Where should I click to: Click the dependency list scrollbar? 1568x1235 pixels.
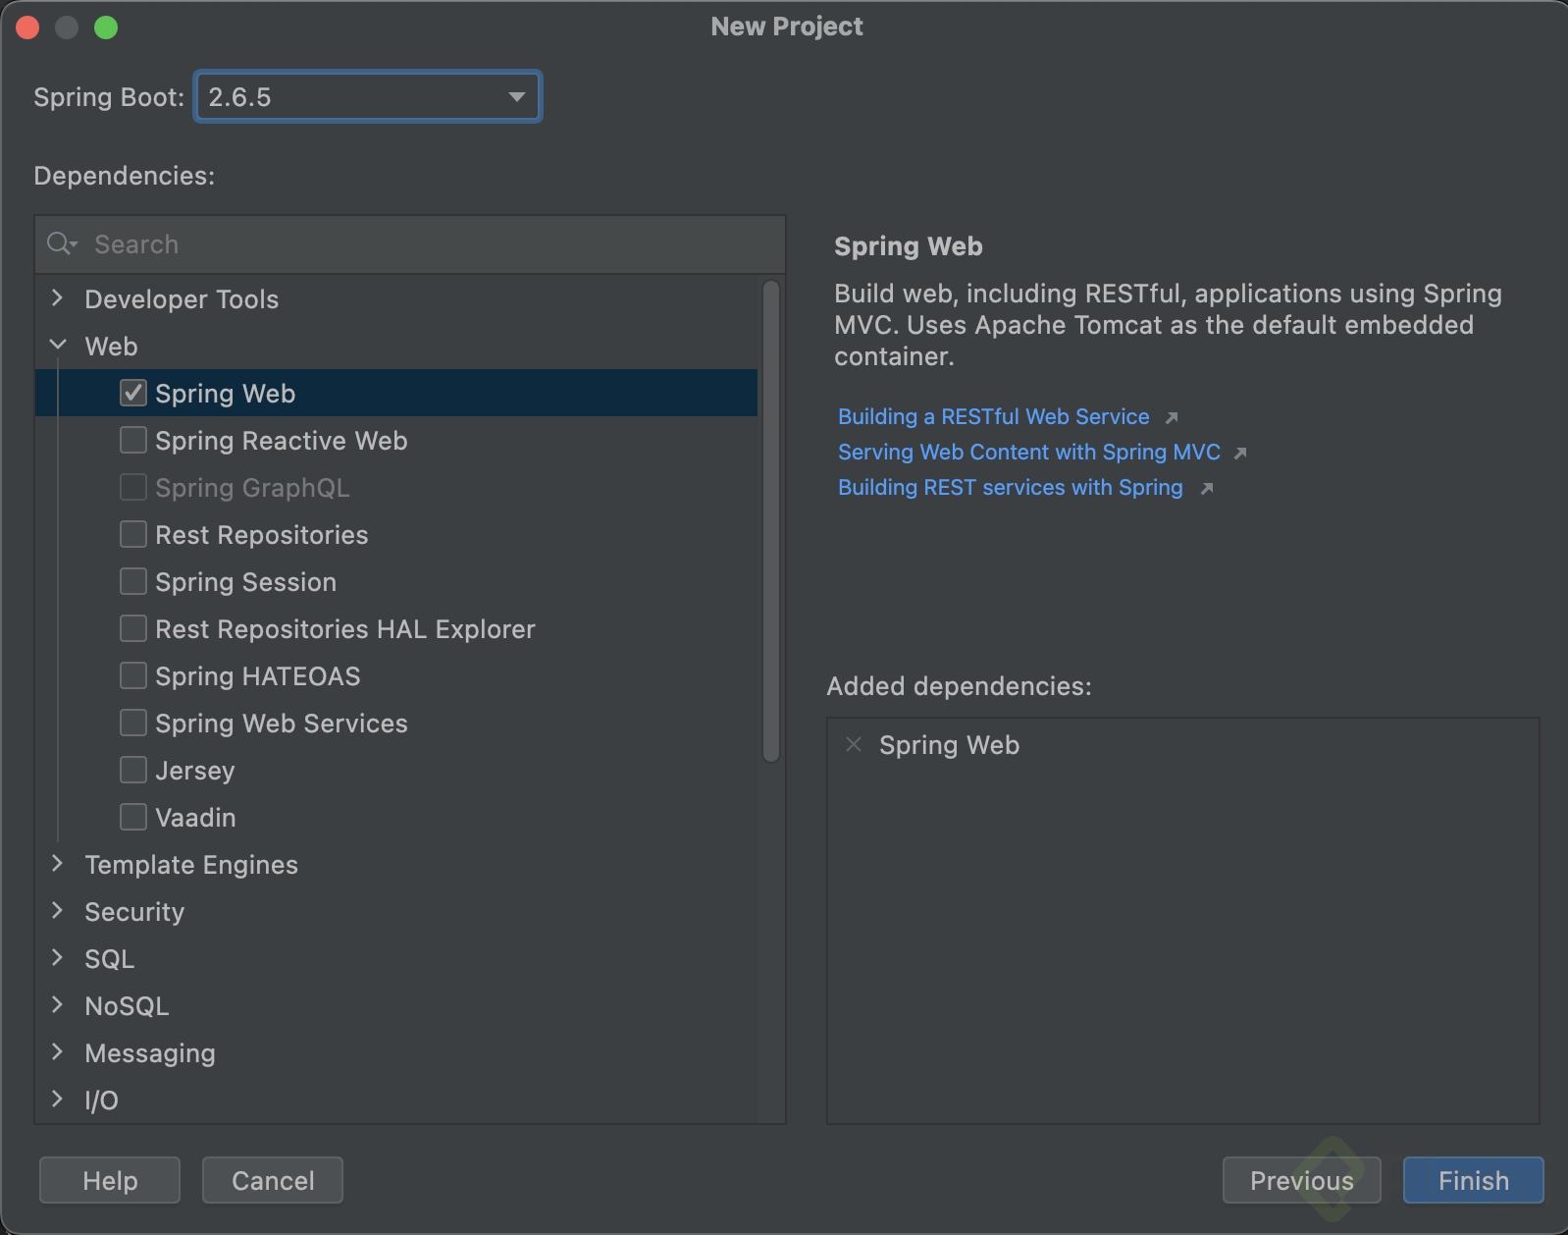click(771, 520)
